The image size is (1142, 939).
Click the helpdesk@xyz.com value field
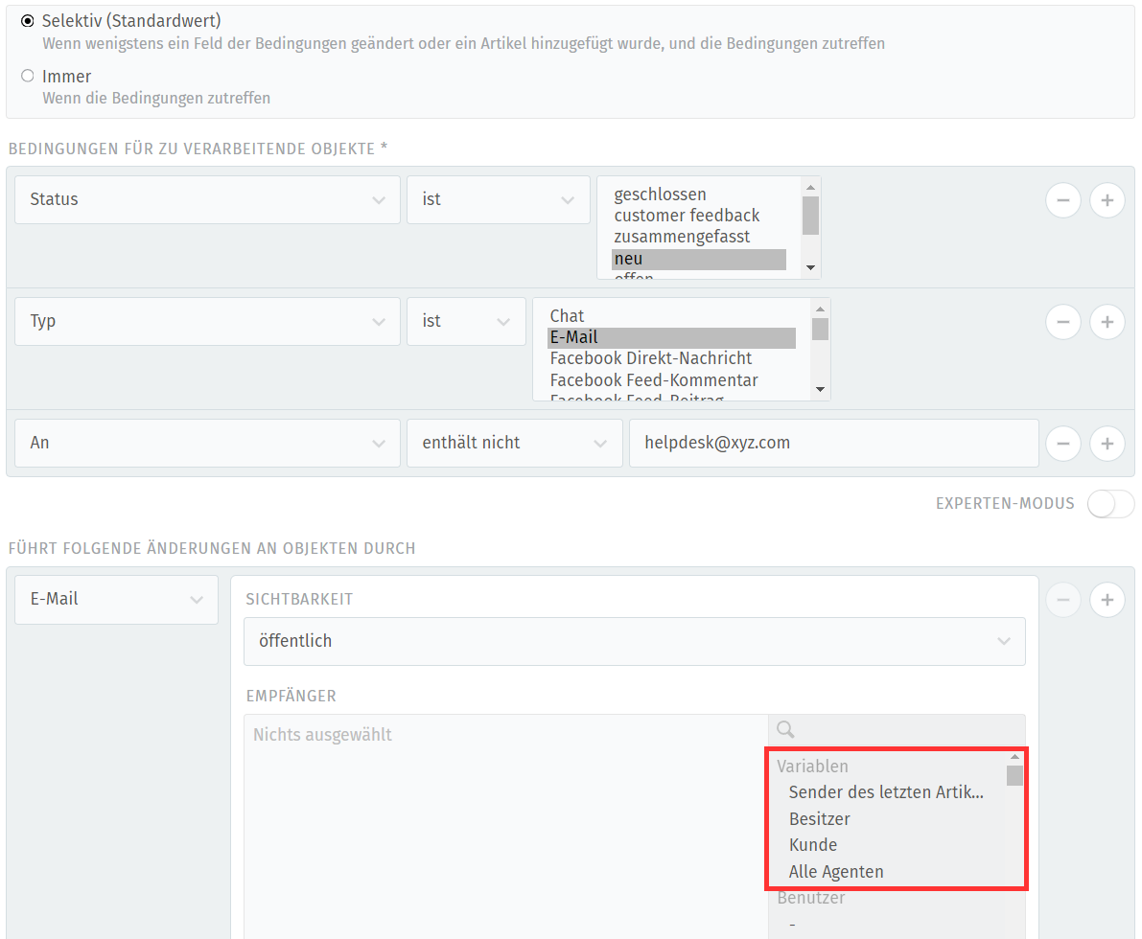tap(834, 443)
